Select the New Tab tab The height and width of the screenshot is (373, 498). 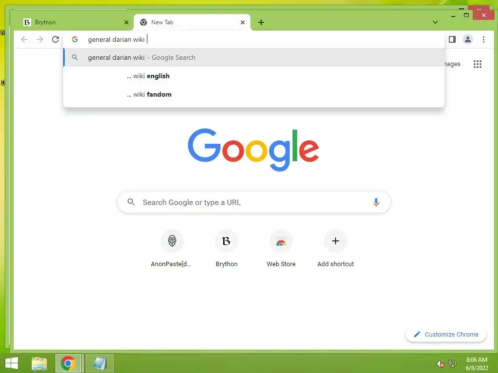point(192,22)
